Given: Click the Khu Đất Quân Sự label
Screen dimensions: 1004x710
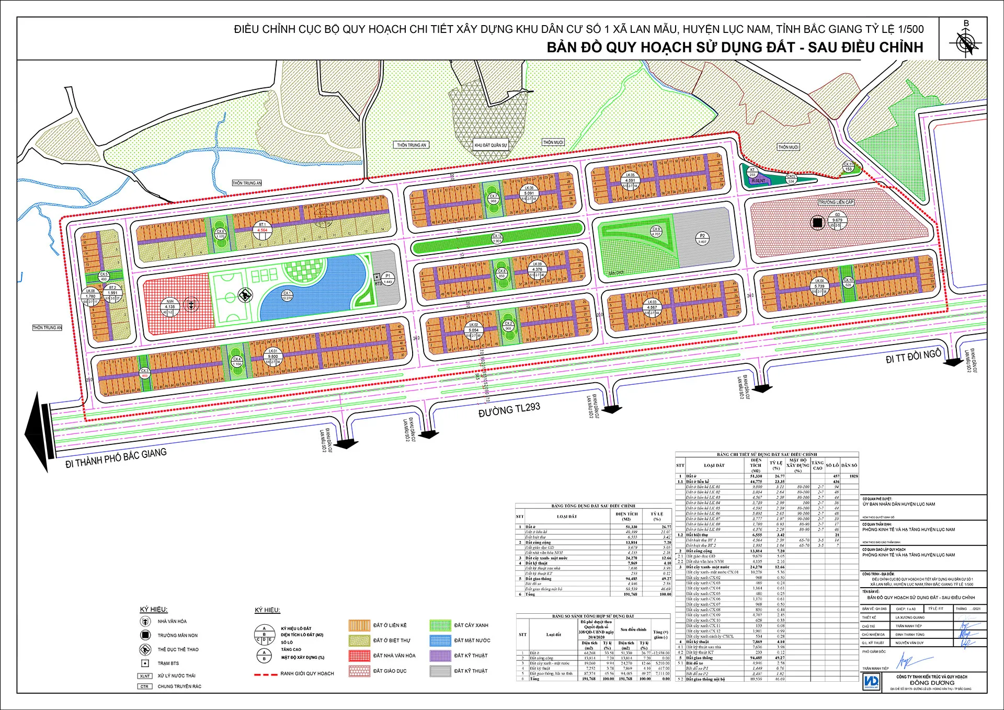Looking at the screenshot, I should [x=490, y=145].
